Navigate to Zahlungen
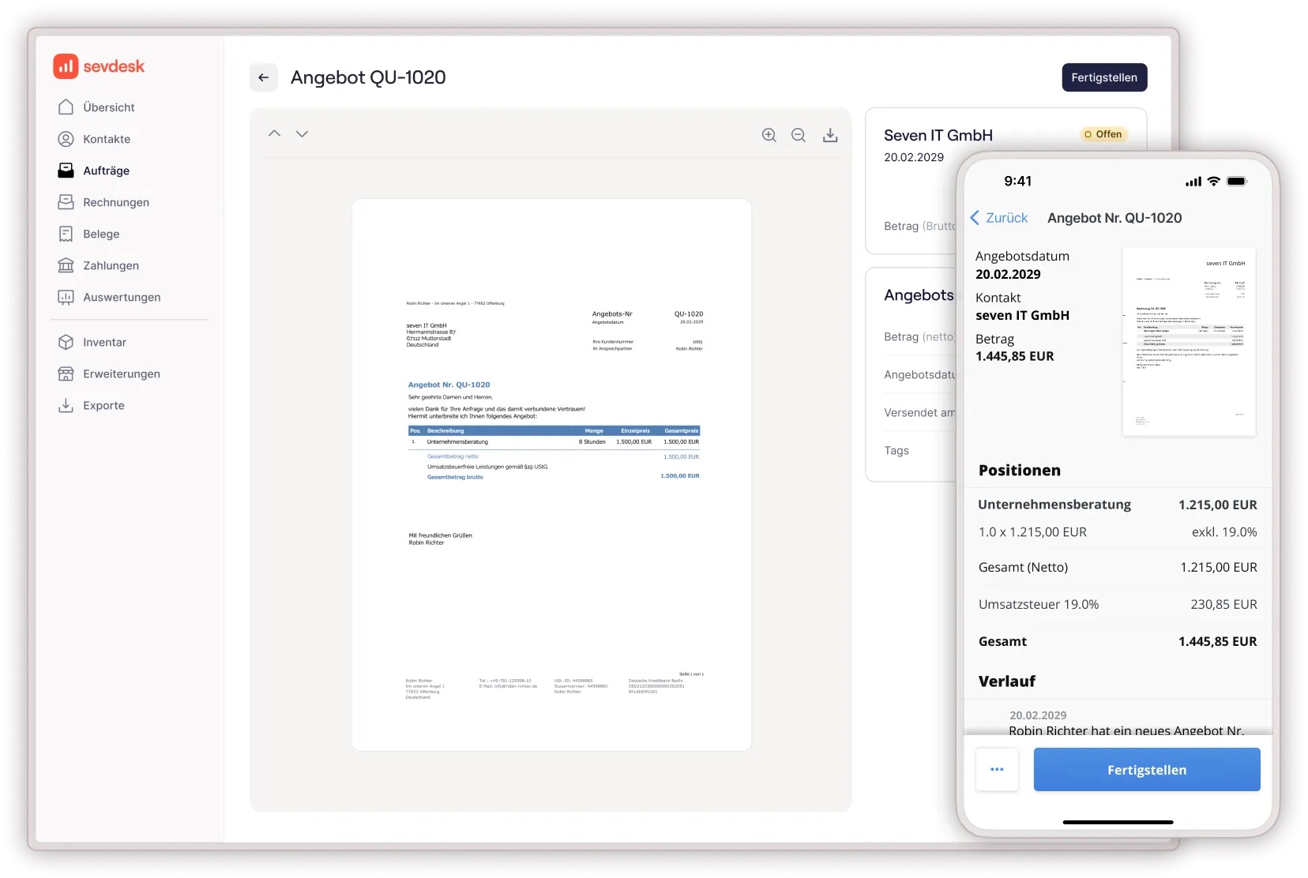This screenshot has width=1308, height=878. click(x=111, y=265)
